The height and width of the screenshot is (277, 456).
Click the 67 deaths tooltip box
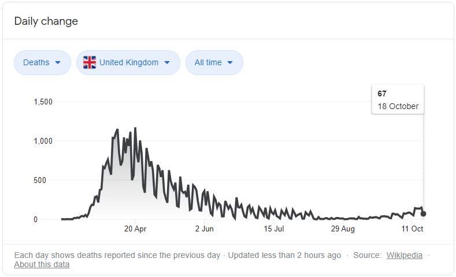[x=398, y=100]
